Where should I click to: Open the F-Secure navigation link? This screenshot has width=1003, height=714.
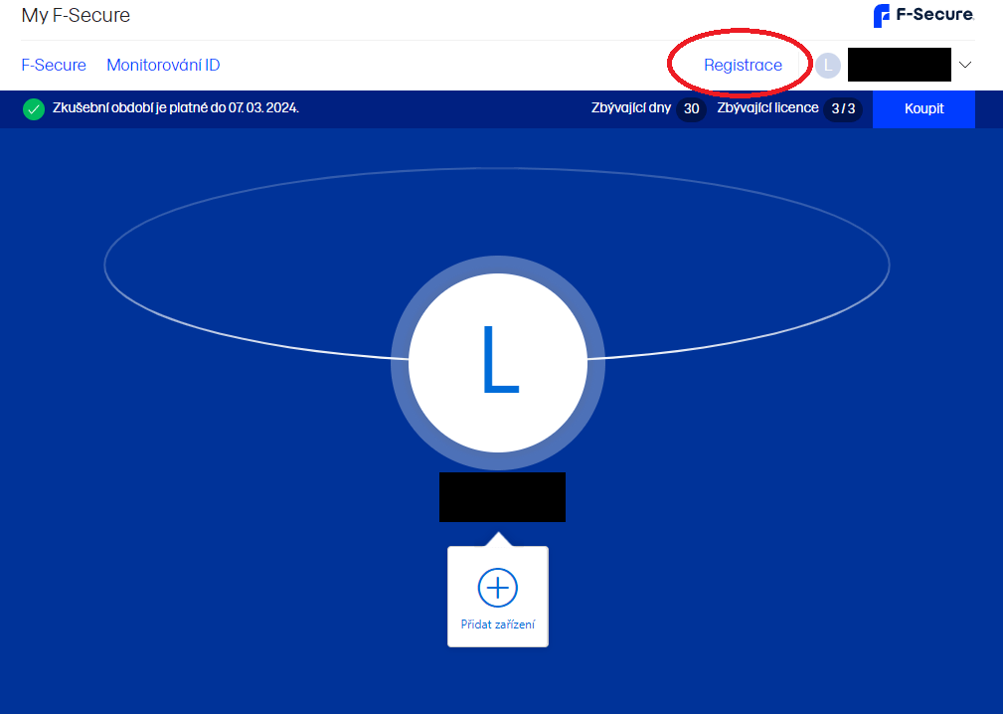point(54,66)
